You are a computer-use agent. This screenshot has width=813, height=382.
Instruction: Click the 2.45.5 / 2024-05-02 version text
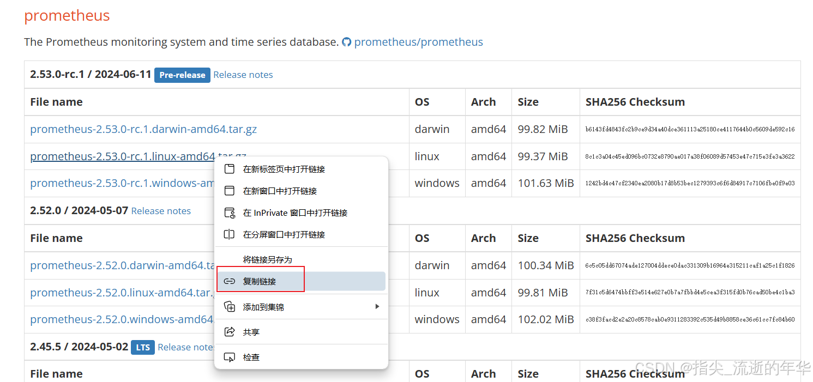[79, 347]
